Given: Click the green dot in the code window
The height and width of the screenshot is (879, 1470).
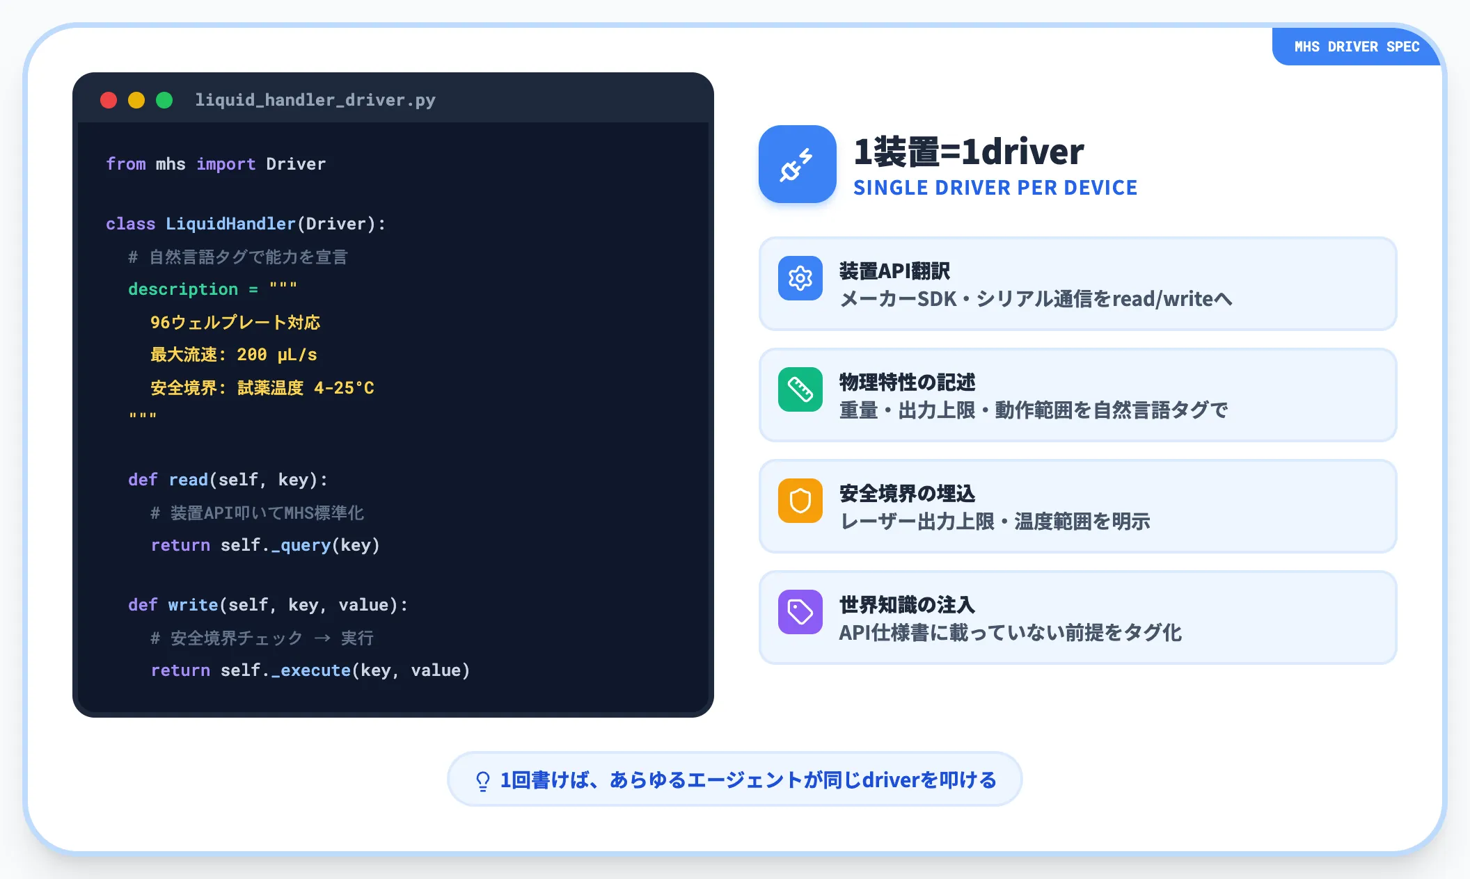Looking at the screenshot, I should pos(164,100).
